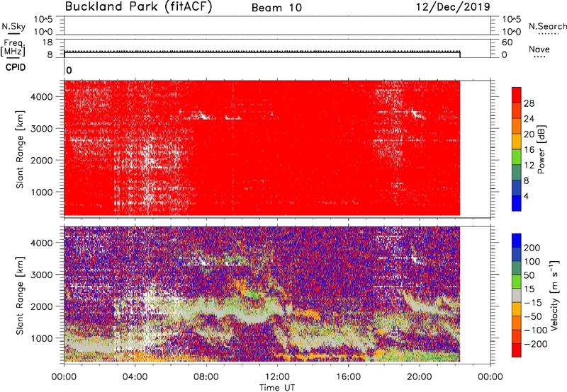This screenshot has height=392, width=567.
Task: Click the blue top of the velocity color bar
Action: coord(517,241)
